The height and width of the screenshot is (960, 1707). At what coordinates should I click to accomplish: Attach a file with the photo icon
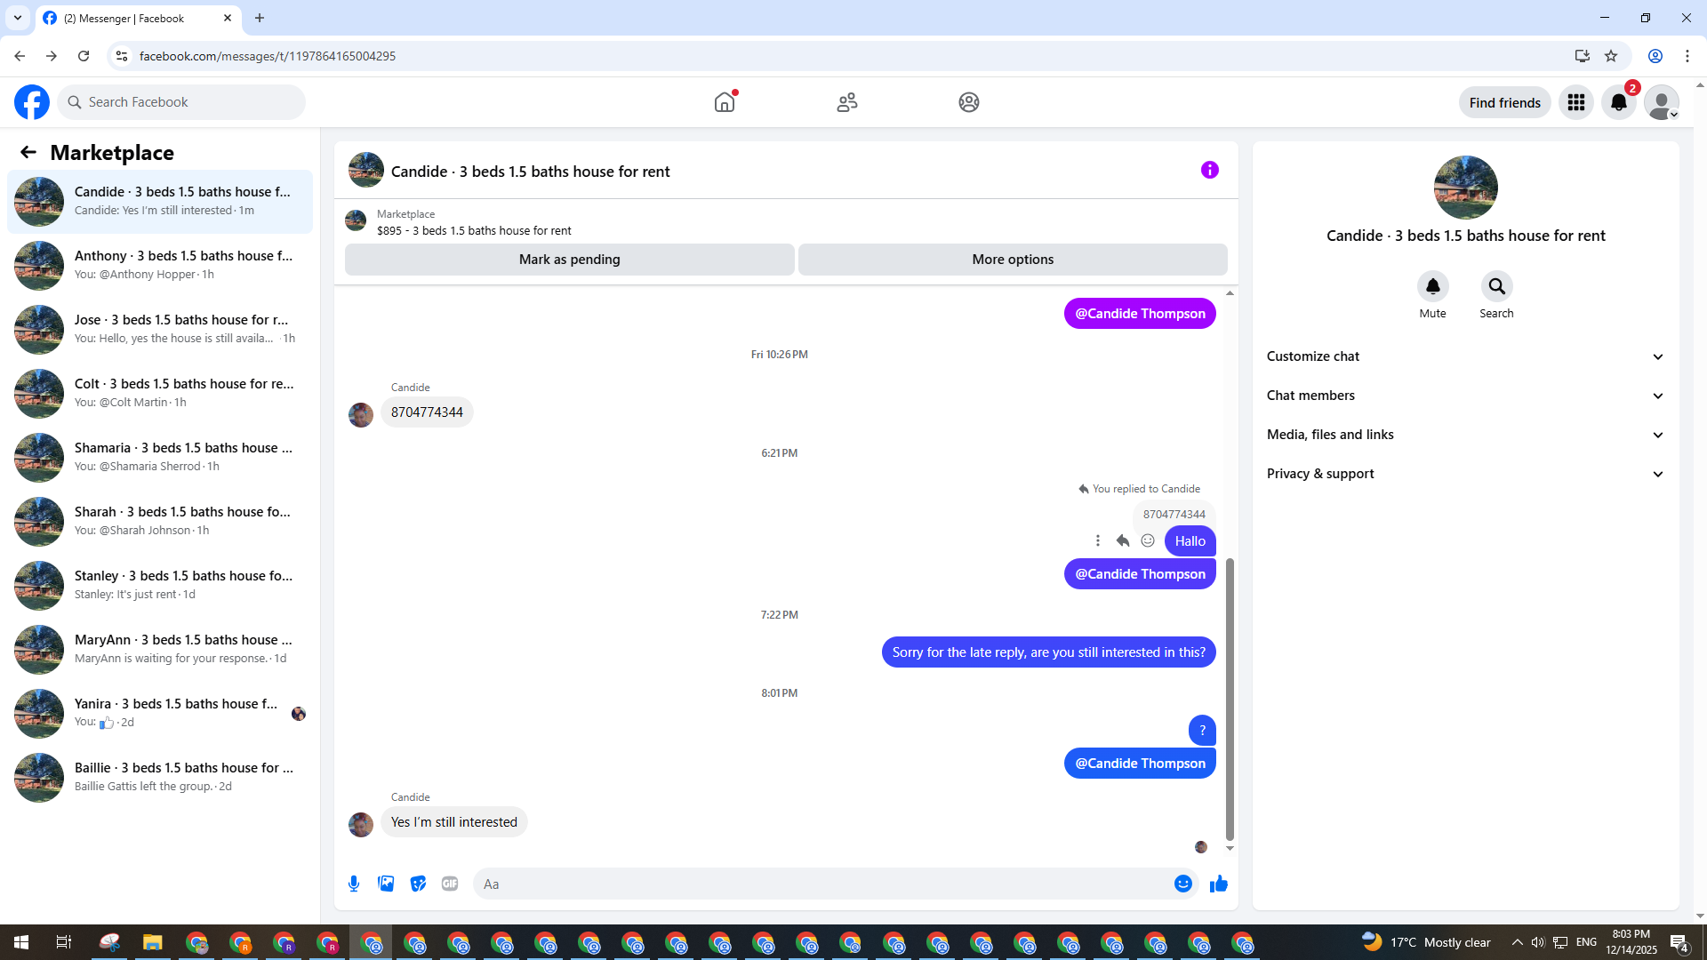pyautogui.click(x=386, y=884)
